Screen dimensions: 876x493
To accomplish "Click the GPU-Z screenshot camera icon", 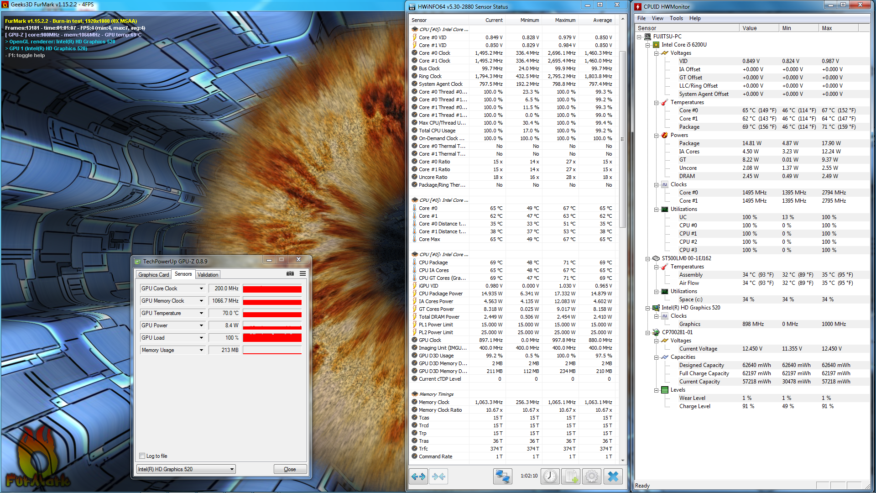I will point(290,274).
